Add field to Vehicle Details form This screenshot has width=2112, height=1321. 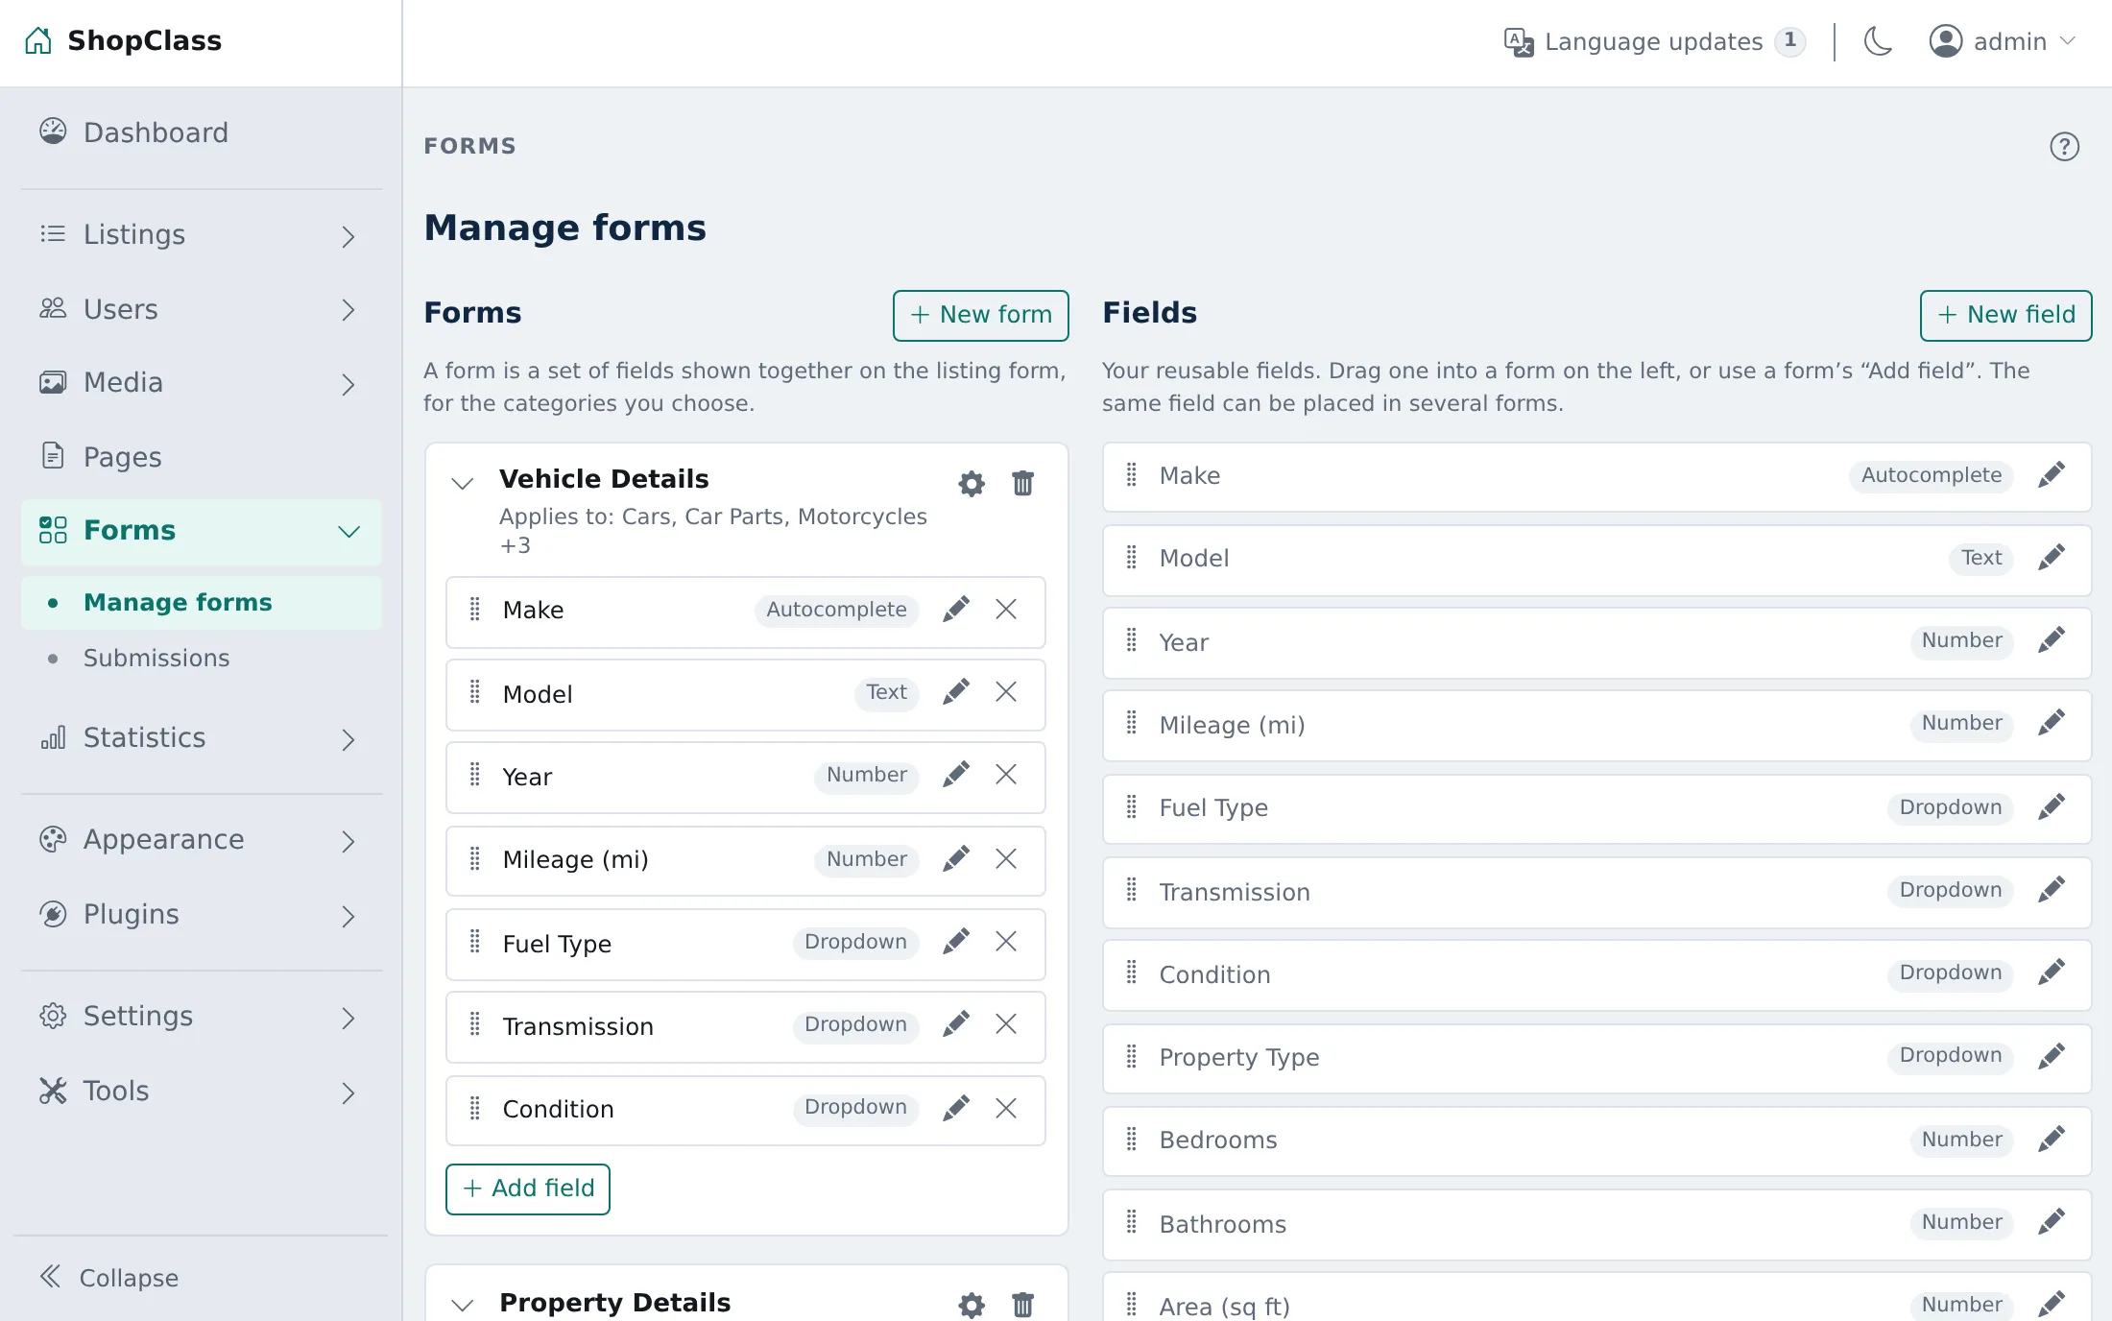tap(528, 1189)
